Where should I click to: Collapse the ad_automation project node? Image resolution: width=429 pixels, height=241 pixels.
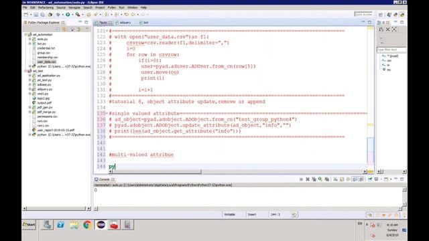tap(25, 34)
